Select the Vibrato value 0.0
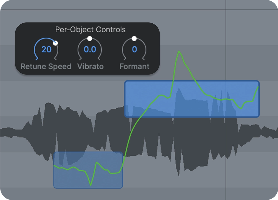 point(90,50)
